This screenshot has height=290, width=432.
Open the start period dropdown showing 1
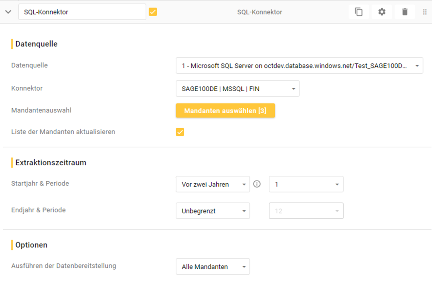click(306, 184)
